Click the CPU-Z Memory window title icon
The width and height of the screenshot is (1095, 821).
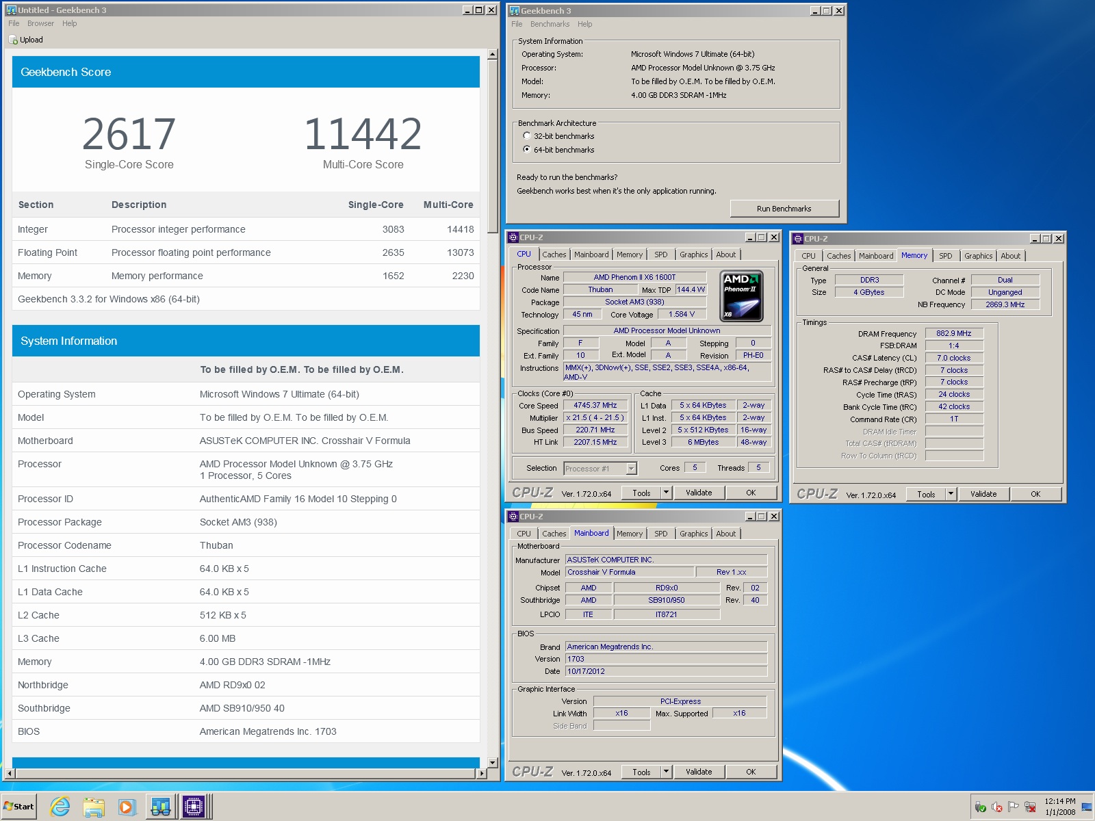coord(798,239)
